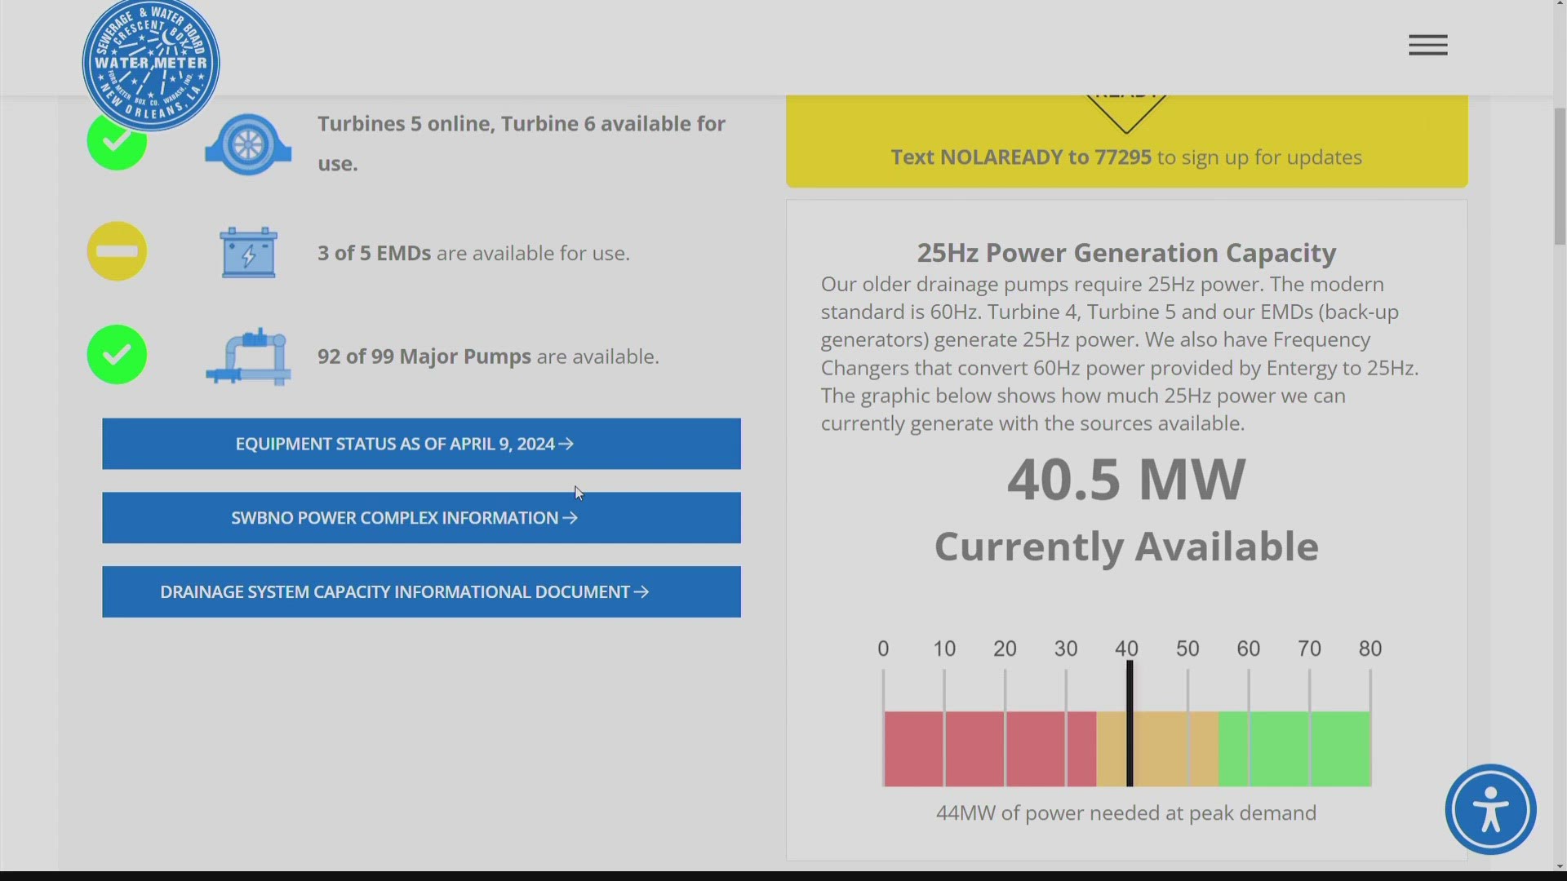
Task: Open Drainage System Capacity Informational Document
Action: click(421, 591)
